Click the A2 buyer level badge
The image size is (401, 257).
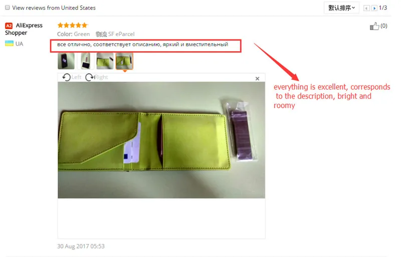click(9, 26)
